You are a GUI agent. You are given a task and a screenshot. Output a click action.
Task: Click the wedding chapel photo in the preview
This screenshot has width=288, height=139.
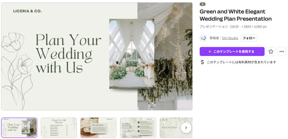[132, 53]
